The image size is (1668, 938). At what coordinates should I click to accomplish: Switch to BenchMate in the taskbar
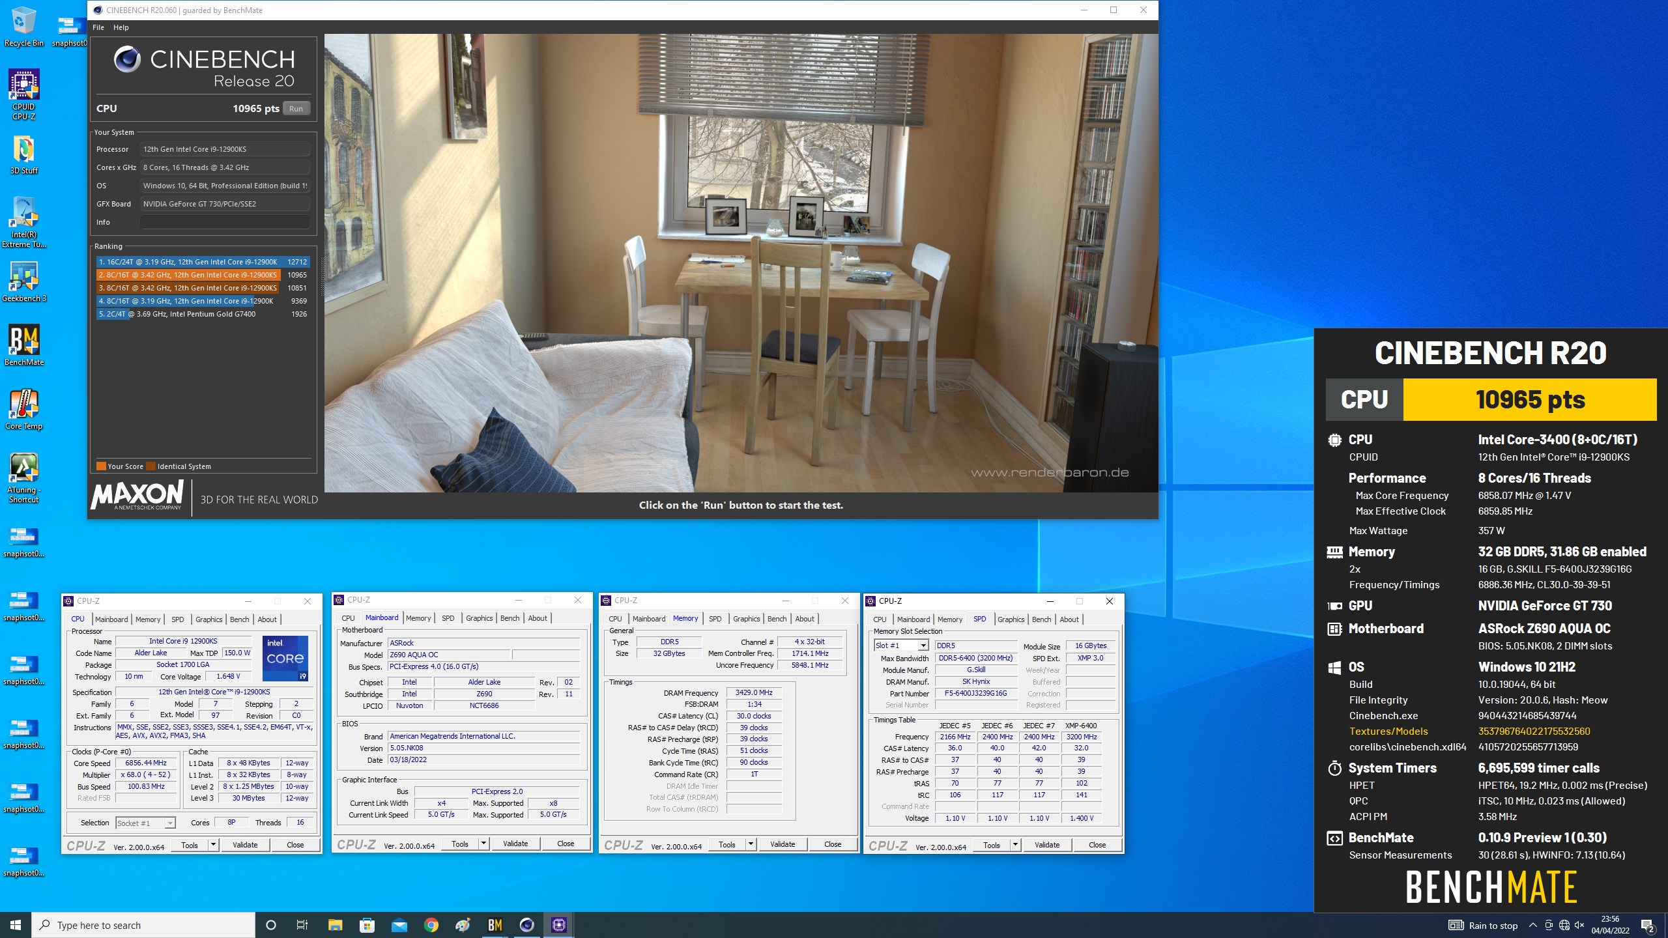[495, 925]
